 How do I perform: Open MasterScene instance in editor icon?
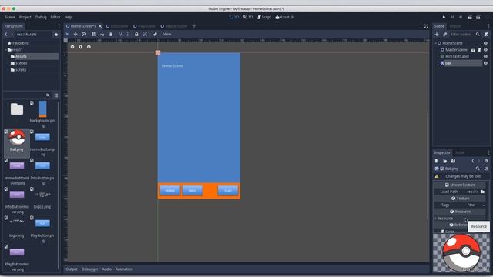473,49
